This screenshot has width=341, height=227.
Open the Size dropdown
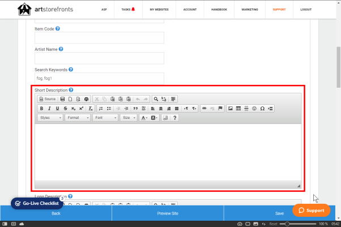coord(129,118)
